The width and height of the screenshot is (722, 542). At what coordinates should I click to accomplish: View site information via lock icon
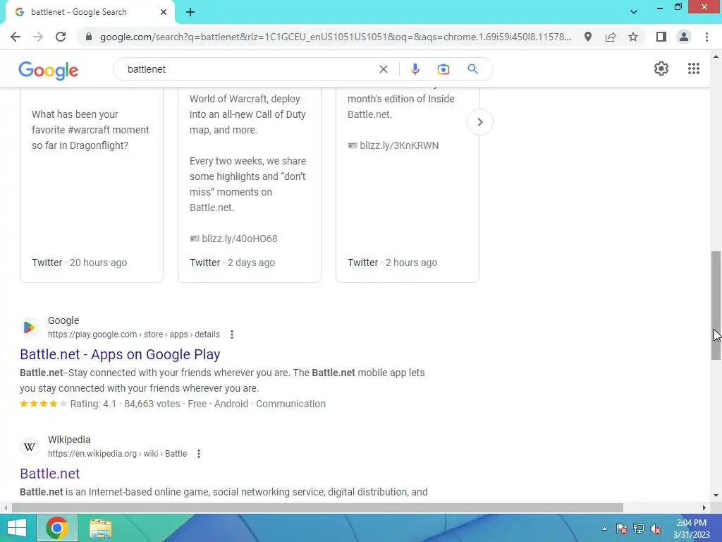click(89, 37)
